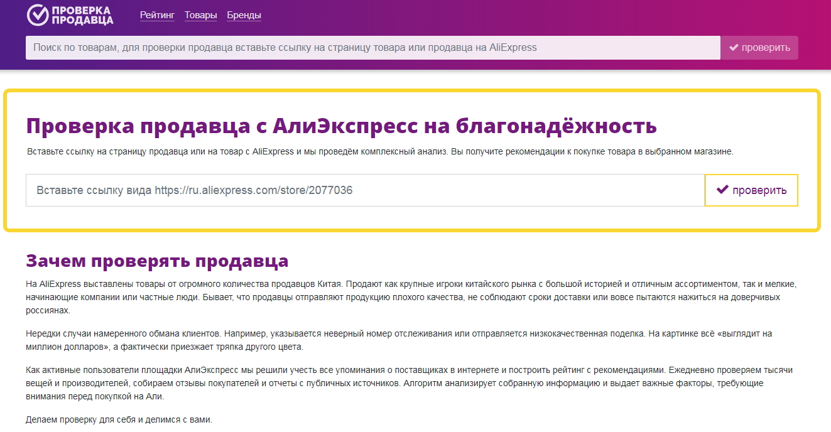
Task: Focus the top search field for товары
Action: [372, 48]
